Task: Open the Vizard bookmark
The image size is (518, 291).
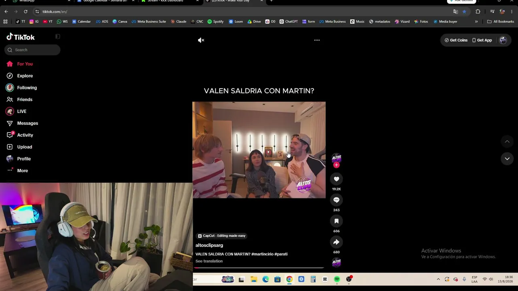Action: tap(402, 21)
